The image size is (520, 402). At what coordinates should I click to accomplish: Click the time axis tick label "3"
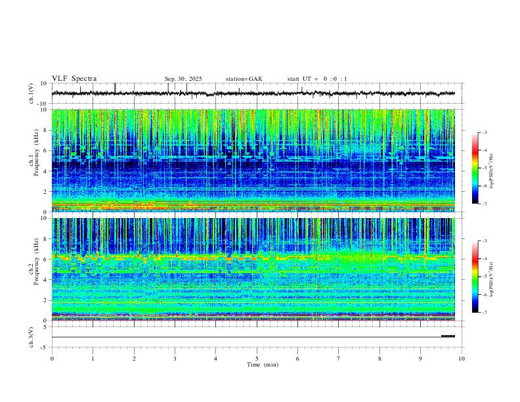175,359
